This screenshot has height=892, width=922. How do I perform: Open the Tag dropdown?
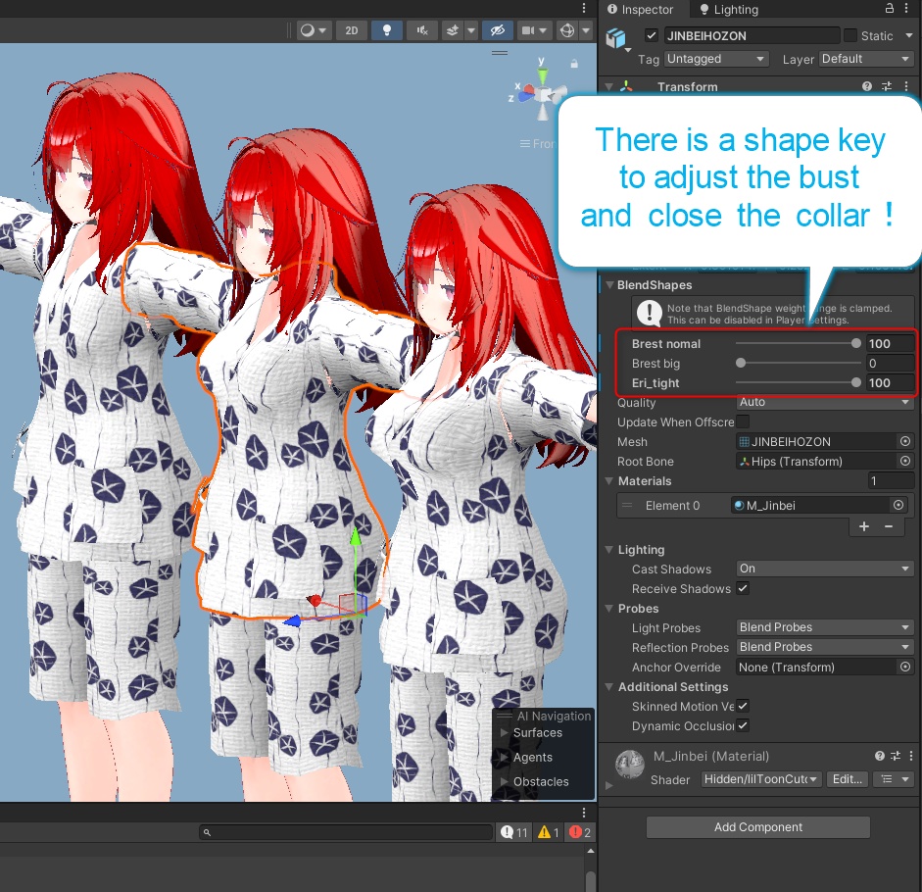click(x=715, y=59)
